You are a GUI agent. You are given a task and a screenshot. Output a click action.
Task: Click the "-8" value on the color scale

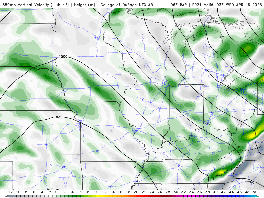[x=25, y=192]
